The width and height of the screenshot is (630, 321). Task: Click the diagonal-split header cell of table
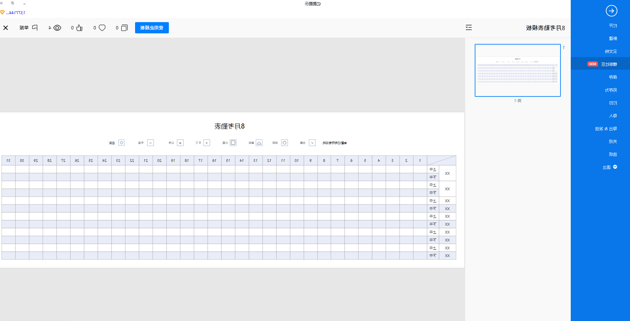441,160
